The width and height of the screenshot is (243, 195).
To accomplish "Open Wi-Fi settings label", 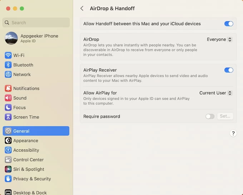I will point(19,55).
